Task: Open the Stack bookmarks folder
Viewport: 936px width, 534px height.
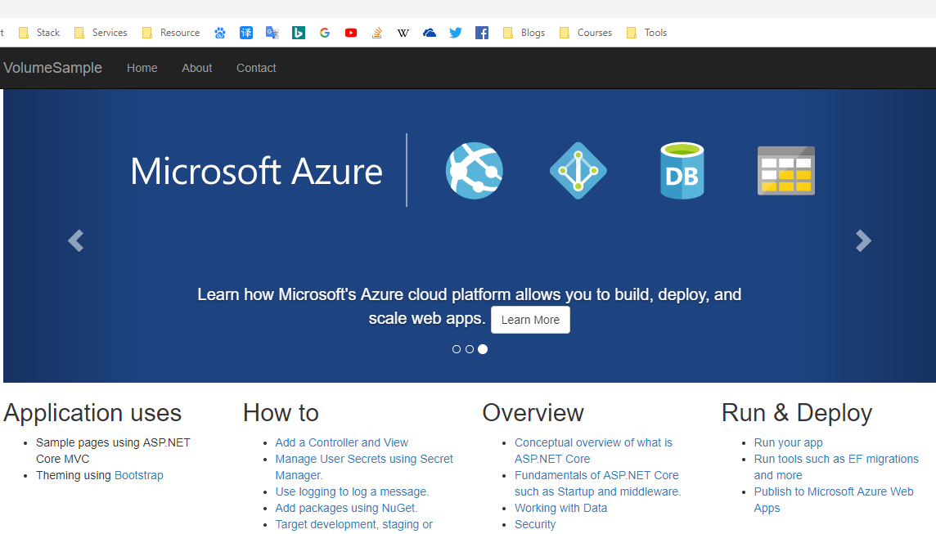Action: pyautogui.click(x=39, y=33)
